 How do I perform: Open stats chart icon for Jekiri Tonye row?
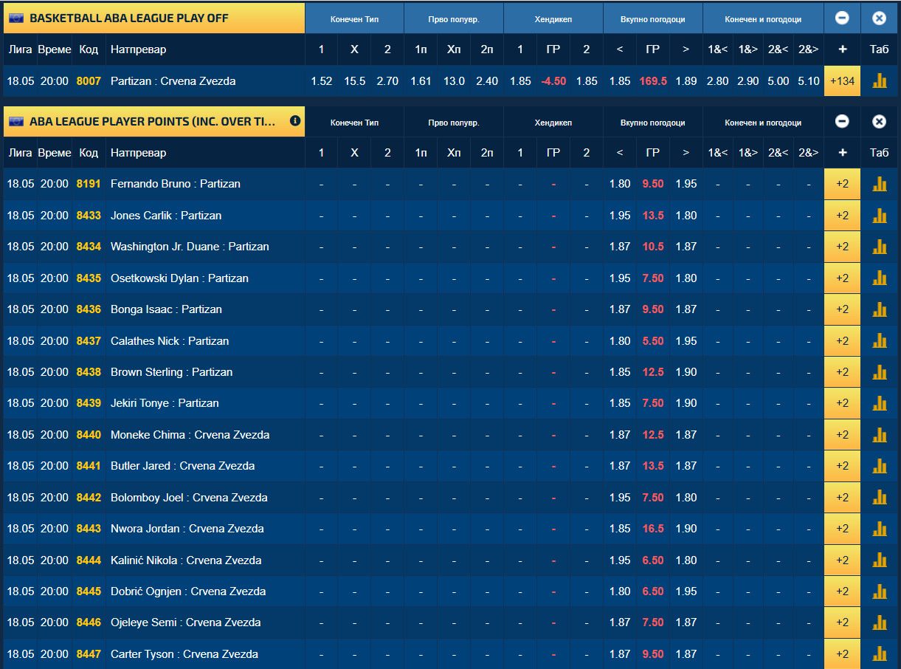point(880,403)
